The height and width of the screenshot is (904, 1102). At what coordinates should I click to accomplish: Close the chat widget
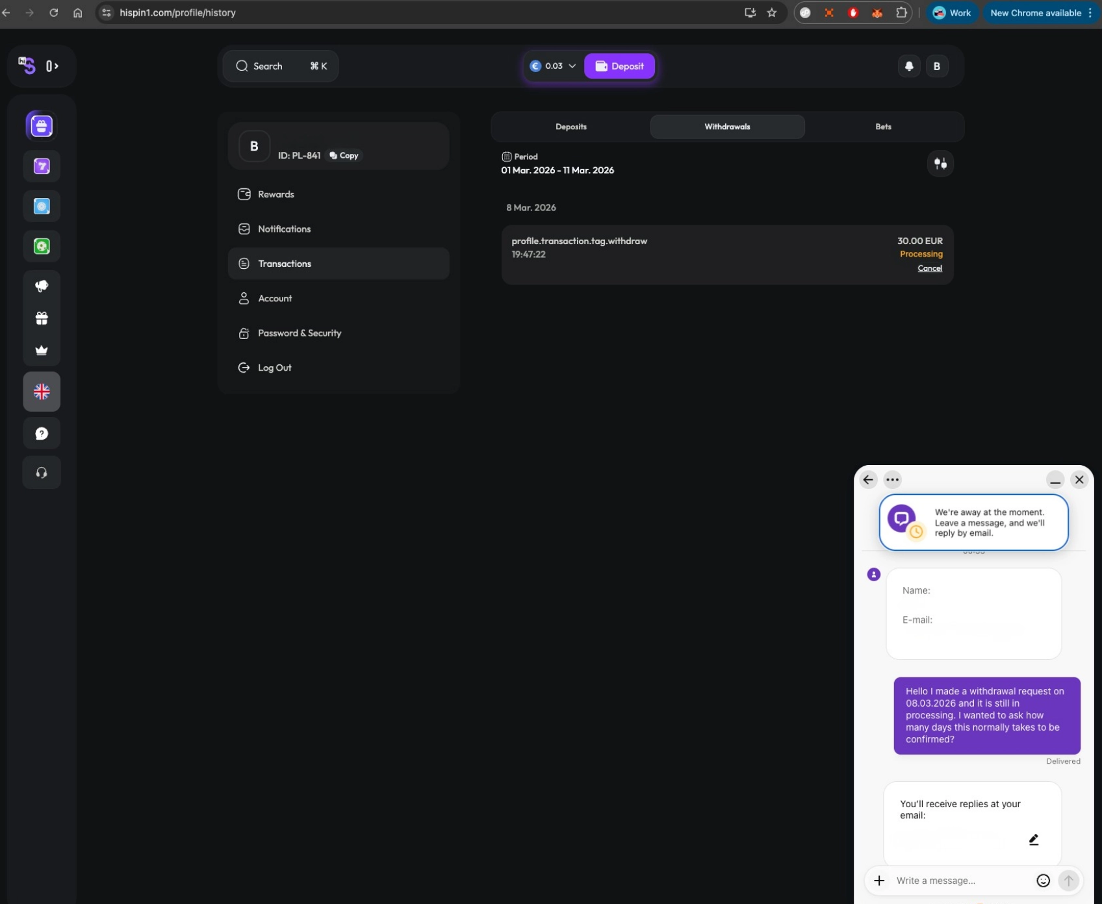pyautogui.click(x=1079, y=480)
